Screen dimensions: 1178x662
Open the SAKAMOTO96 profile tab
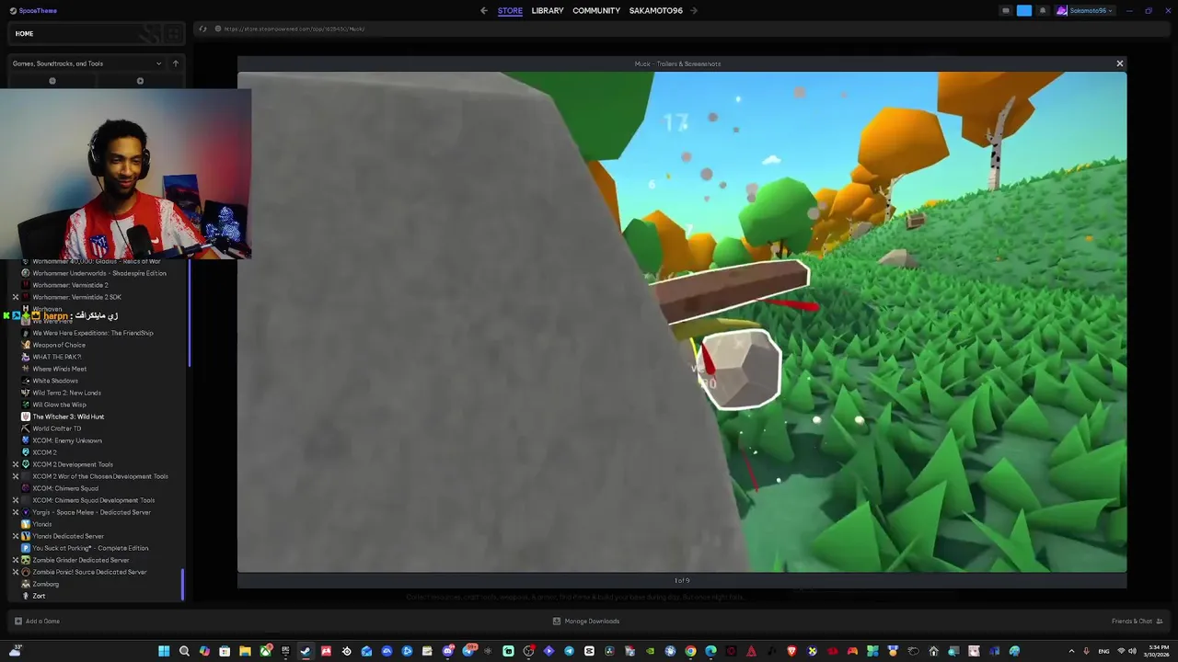point(656,11)
